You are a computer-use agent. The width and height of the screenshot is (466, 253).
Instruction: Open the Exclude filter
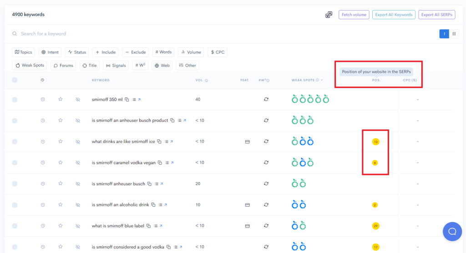pos(136,52)
